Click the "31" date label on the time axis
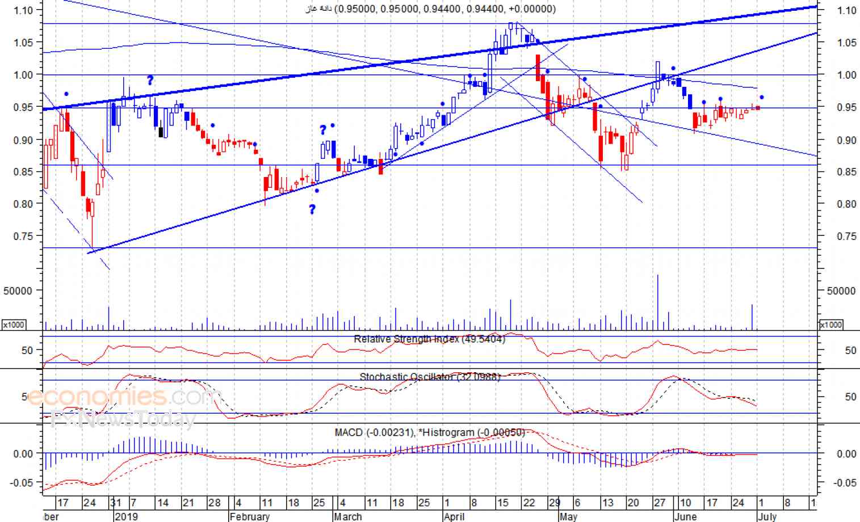The image size is (860, 522). (115, 503)
